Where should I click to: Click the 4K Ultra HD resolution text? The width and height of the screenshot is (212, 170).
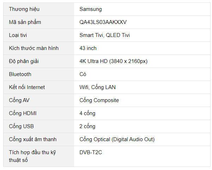[x=113, y=61]
